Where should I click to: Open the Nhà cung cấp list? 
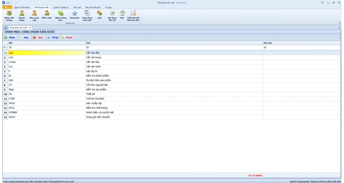click(x=34, y=16)
